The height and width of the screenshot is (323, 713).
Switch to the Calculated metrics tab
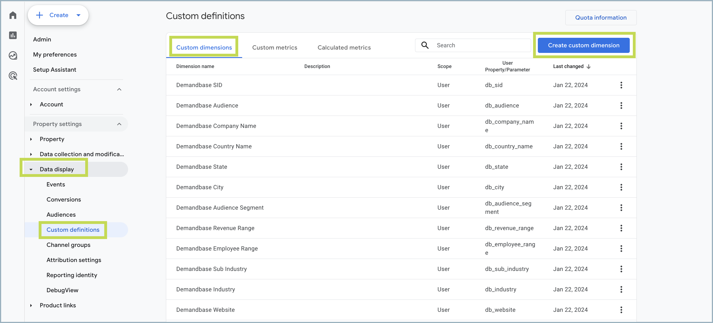tap(344, 48)
